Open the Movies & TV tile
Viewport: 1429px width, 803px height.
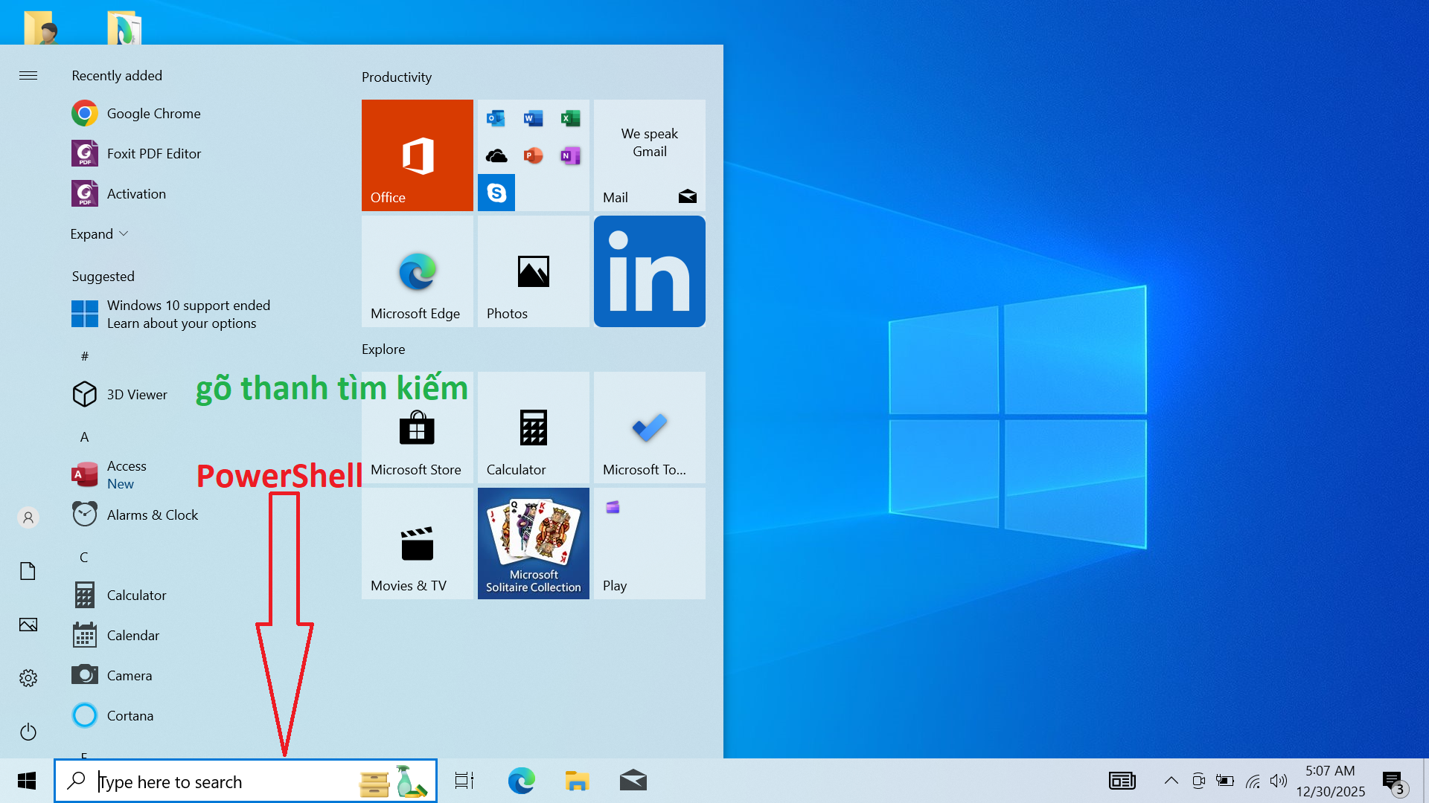(x=417, y=544)
